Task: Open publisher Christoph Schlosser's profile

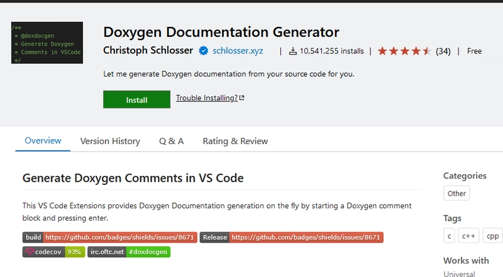Action: 148,51
